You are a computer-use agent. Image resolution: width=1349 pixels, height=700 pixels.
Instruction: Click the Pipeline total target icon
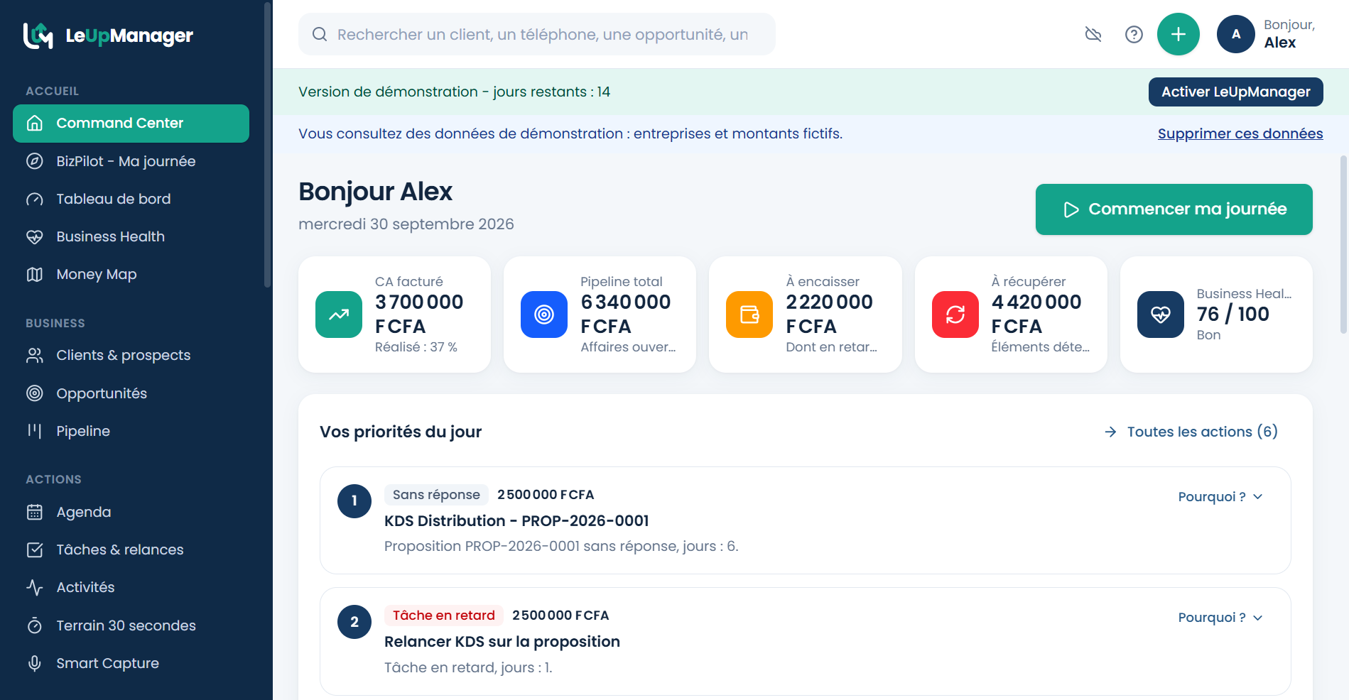[544, 315]
